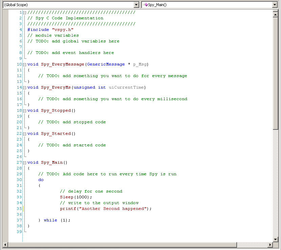Collapse the Spy_Main function block
281x250 pixels.
tap(24, 162)
